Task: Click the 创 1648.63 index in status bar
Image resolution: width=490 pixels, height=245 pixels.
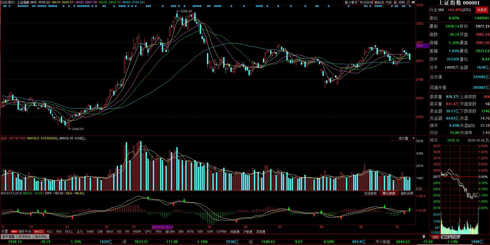Action: (262, 242)
